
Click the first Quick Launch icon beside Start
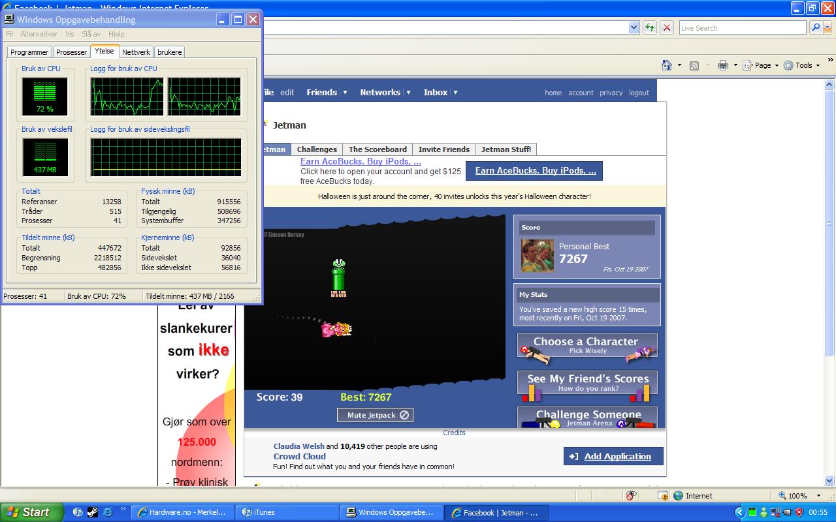point(78,512)
